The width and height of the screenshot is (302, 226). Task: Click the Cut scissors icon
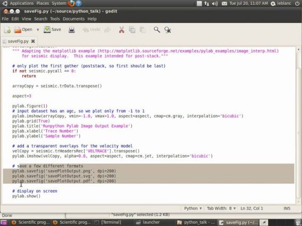pos(122,30)
